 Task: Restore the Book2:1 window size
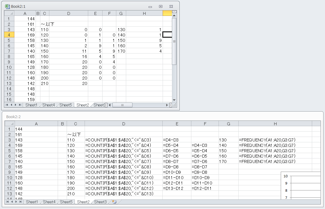coord(161,6)
